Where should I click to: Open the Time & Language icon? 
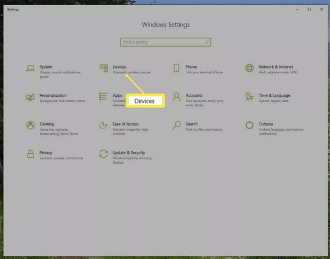click(249, 97)
